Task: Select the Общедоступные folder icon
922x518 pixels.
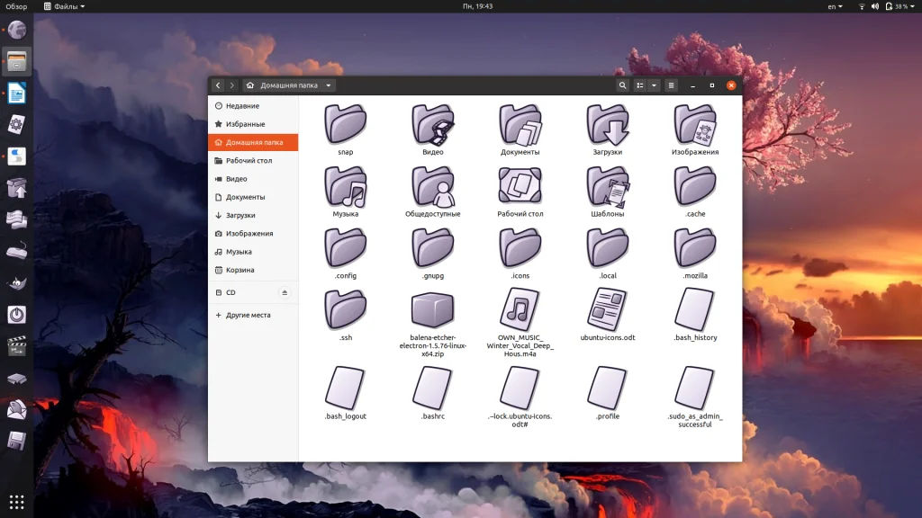Action: pyautogui.click(x=433, y=187)
